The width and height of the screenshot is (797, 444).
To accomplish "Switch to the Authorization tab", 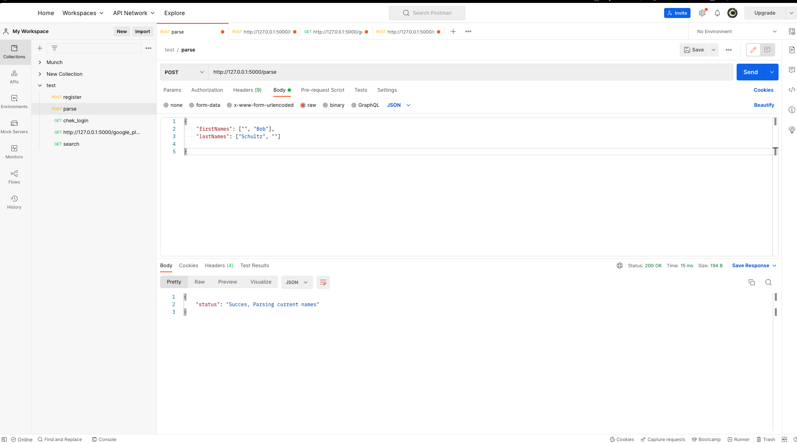I will (x=207, y=90).
